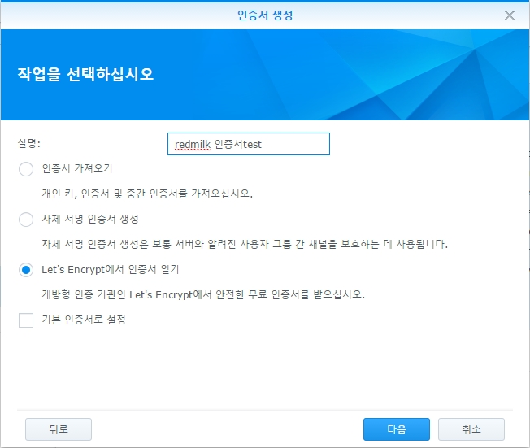
Task: Click the 설명 description input field
Action: click(249, 144)
